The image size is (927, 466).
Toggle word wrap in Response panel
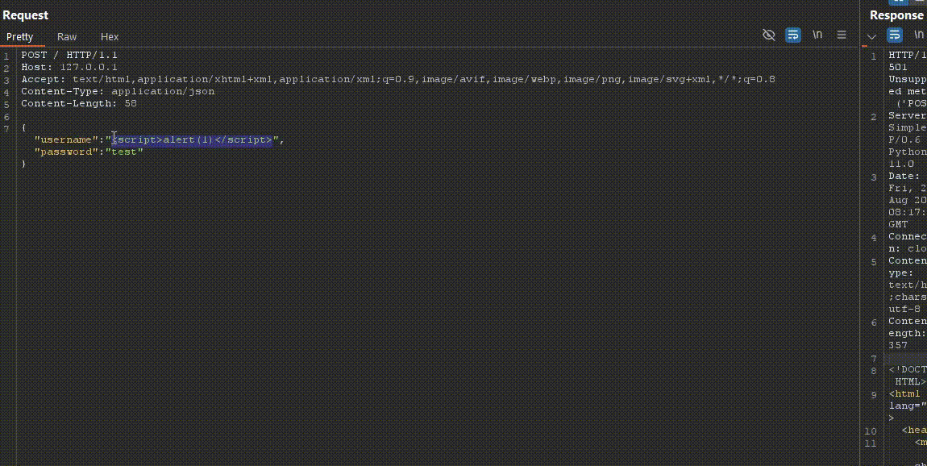[895, 35]
